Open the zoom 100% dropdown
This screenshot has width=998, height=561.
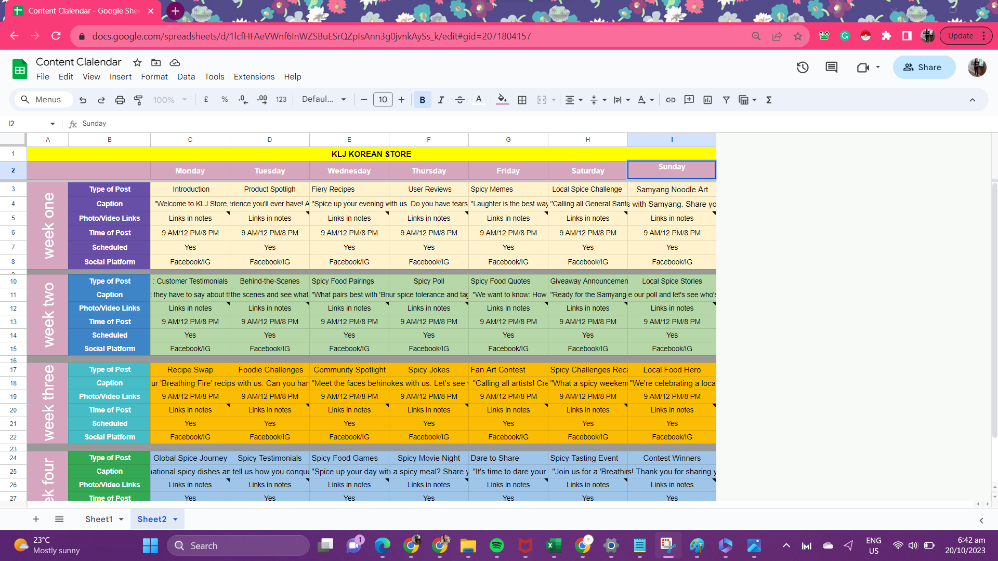coord(169,100)
